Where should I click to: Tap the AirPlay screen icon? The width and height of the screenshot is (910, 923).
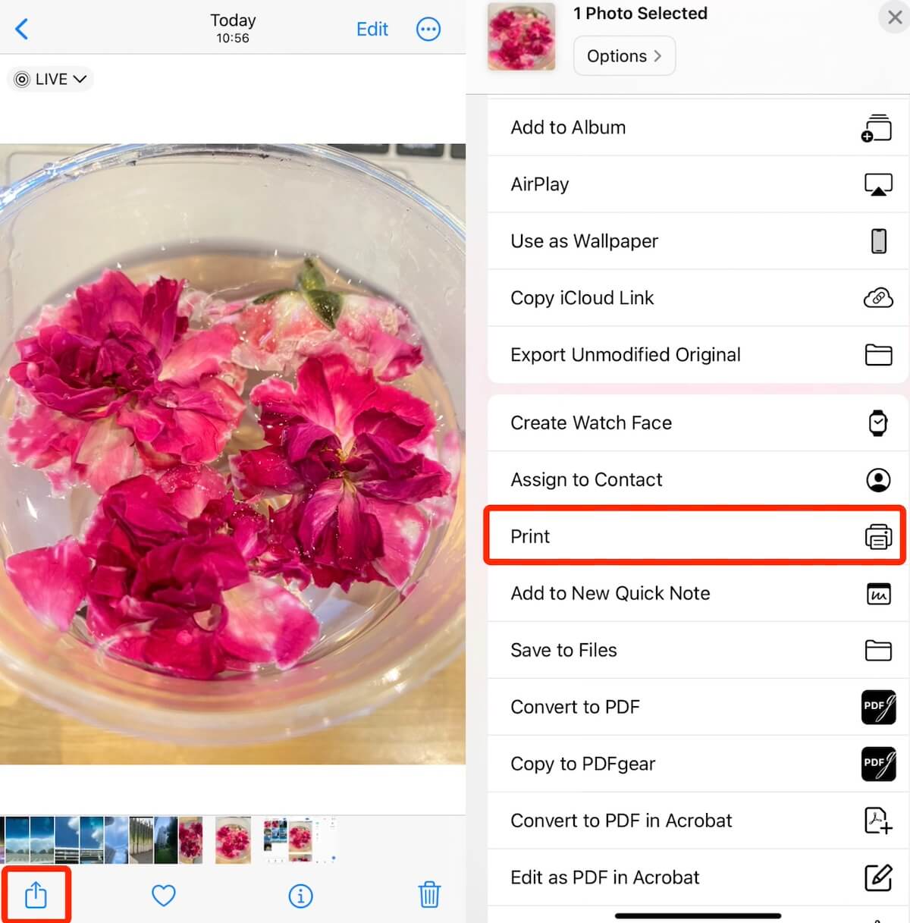point(878,184)
